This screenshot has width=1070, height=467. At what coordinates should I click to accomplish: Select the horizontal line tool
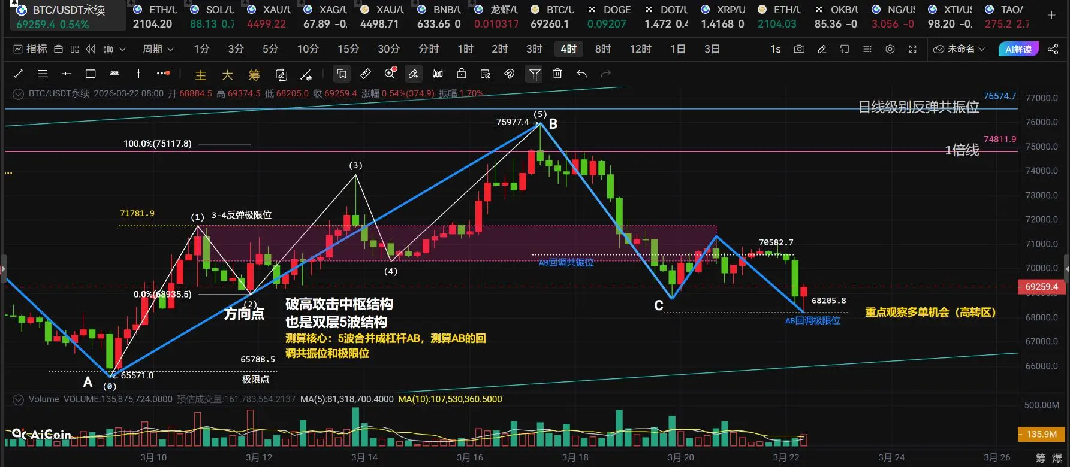pyautogui.click(x=67, y=74)
